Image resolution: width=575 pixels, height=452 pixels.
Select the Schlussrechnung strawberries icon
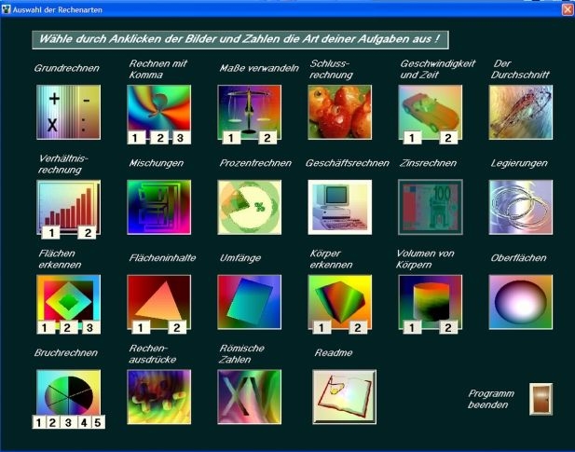click(x=340, y=112)
